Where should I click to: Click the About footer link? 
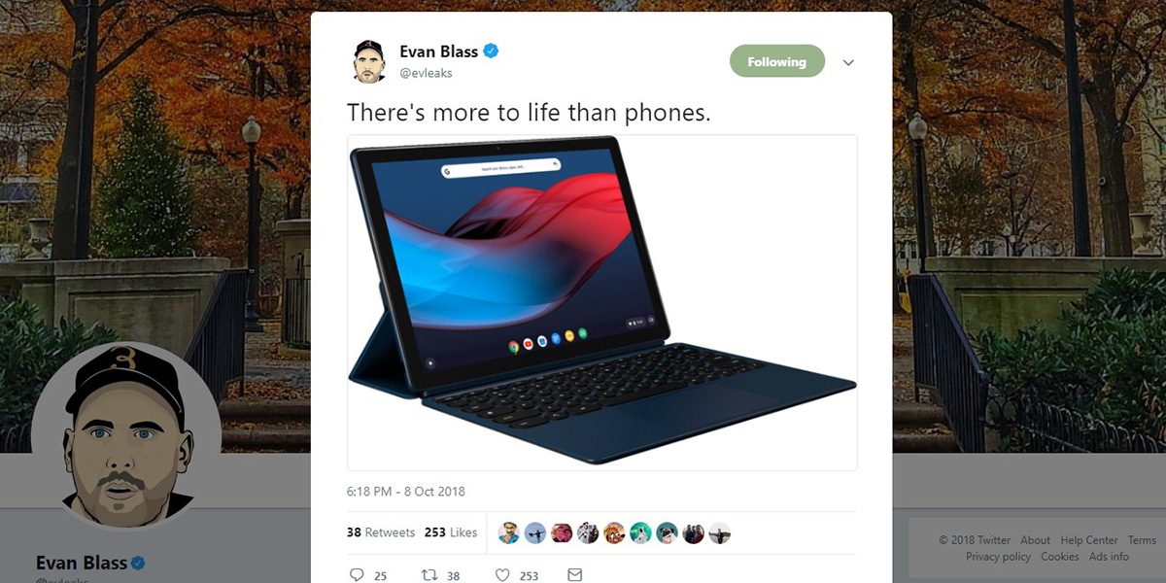(x=1036, y=540)
